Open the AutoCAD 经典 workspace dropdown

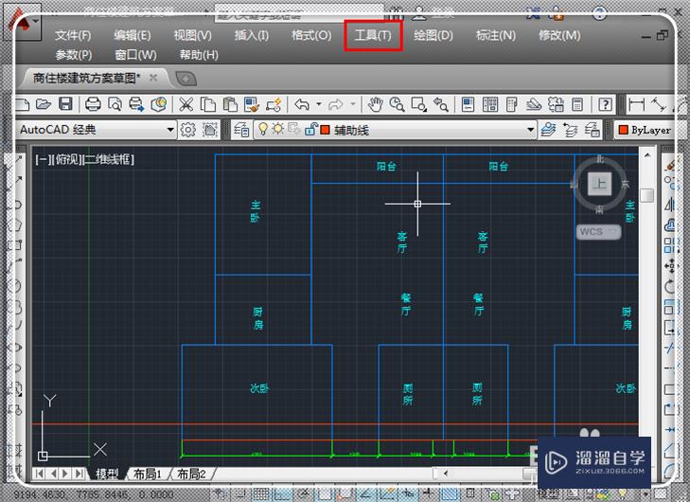pyautogui.click(x=170, y=130)
